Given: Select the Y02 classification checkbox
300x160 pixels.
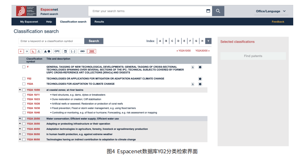Looking at the screenshot, I should click(x=24, y=79).
